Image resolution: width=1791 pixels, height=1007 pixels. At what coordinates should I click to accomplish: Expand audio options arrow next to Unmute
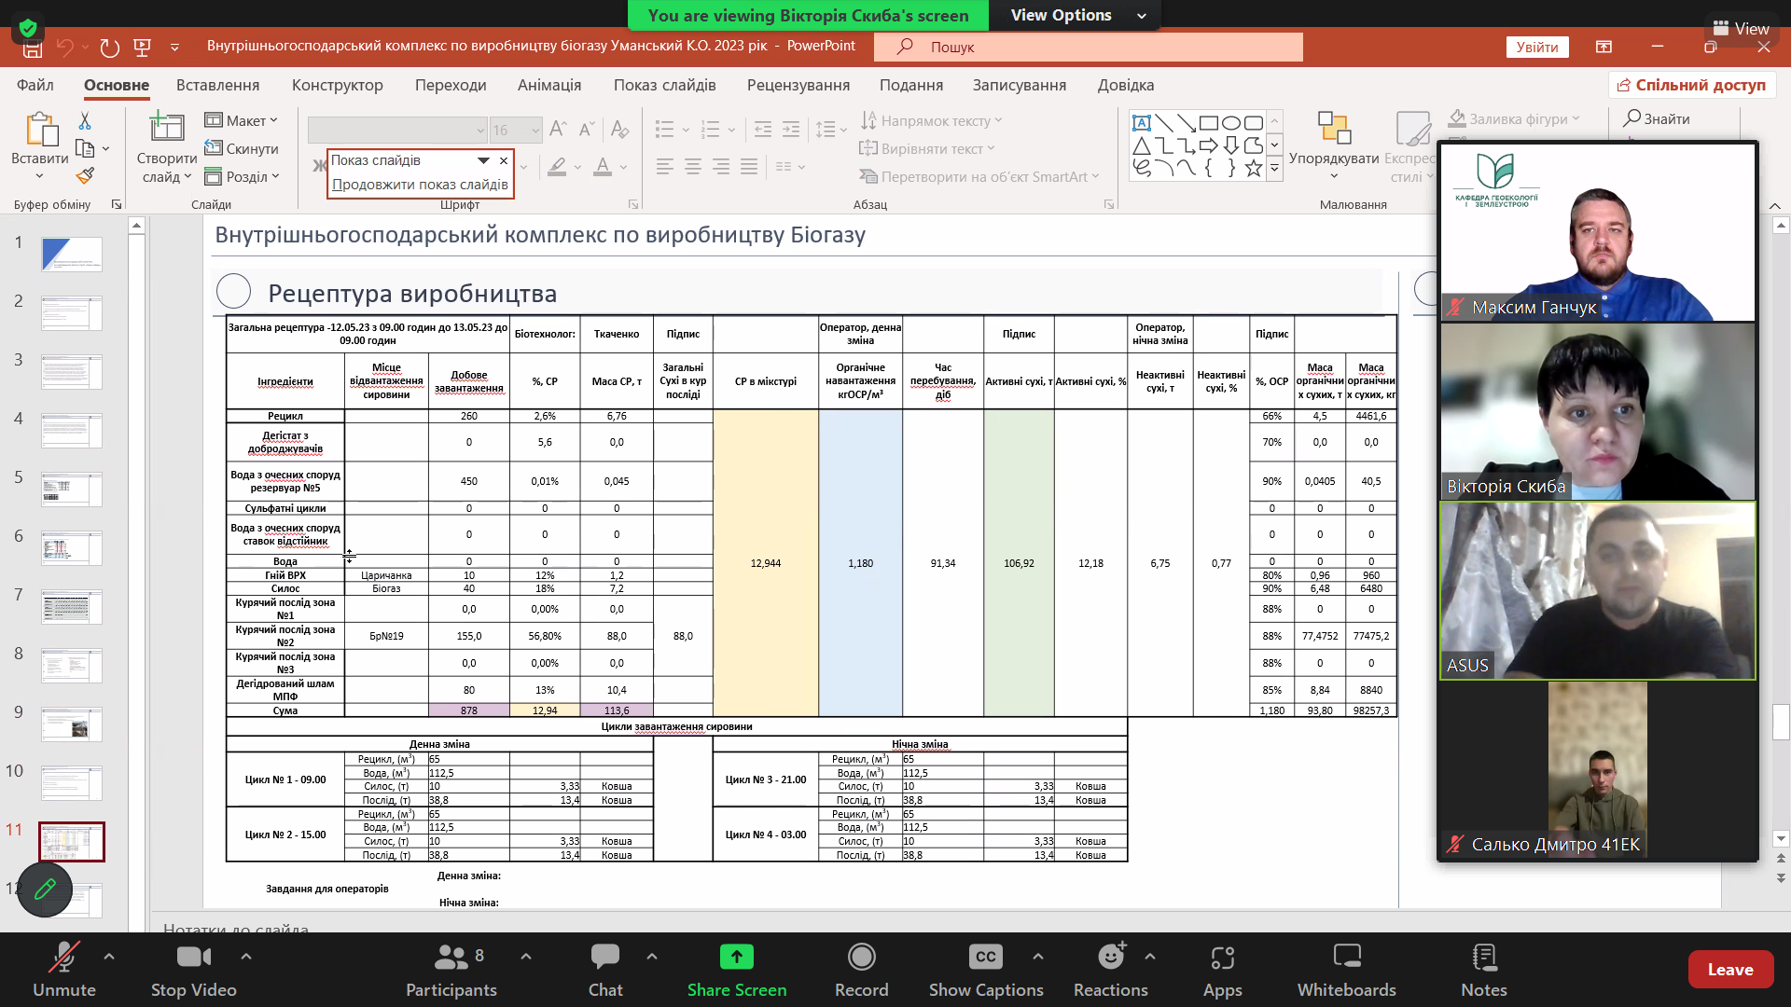(109, 956)
